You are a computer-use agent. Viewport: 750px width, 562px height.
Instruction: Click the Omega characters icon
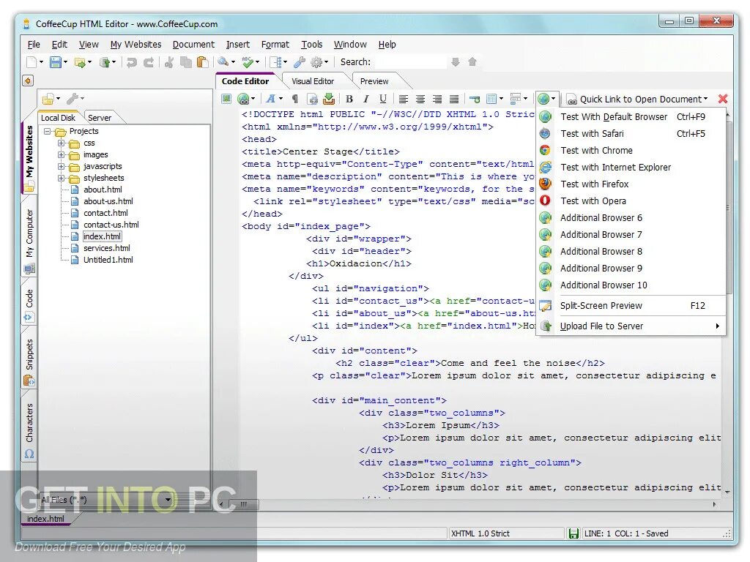(x=29, y=454)
